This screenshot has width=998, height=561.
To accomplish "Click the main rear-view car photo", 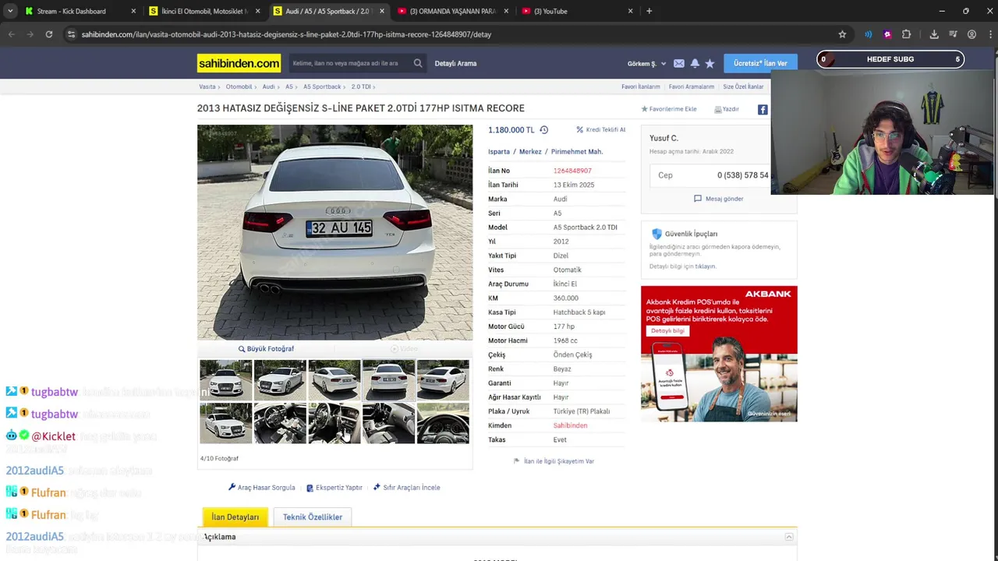I will (x=334, y=232).
